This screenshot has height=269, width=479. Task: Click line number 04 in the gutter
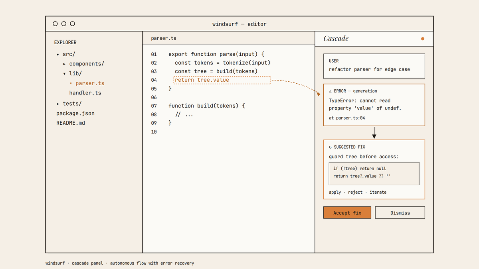[154, 80]
